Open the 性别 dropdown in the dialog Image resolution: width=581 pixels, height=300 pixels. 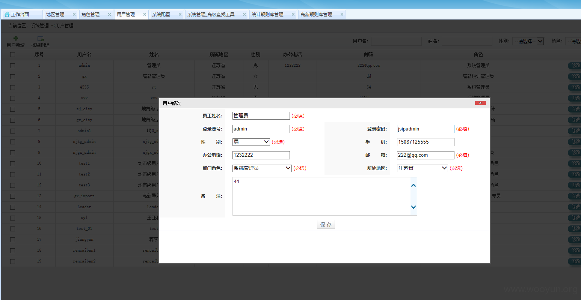tap(251, 142)
